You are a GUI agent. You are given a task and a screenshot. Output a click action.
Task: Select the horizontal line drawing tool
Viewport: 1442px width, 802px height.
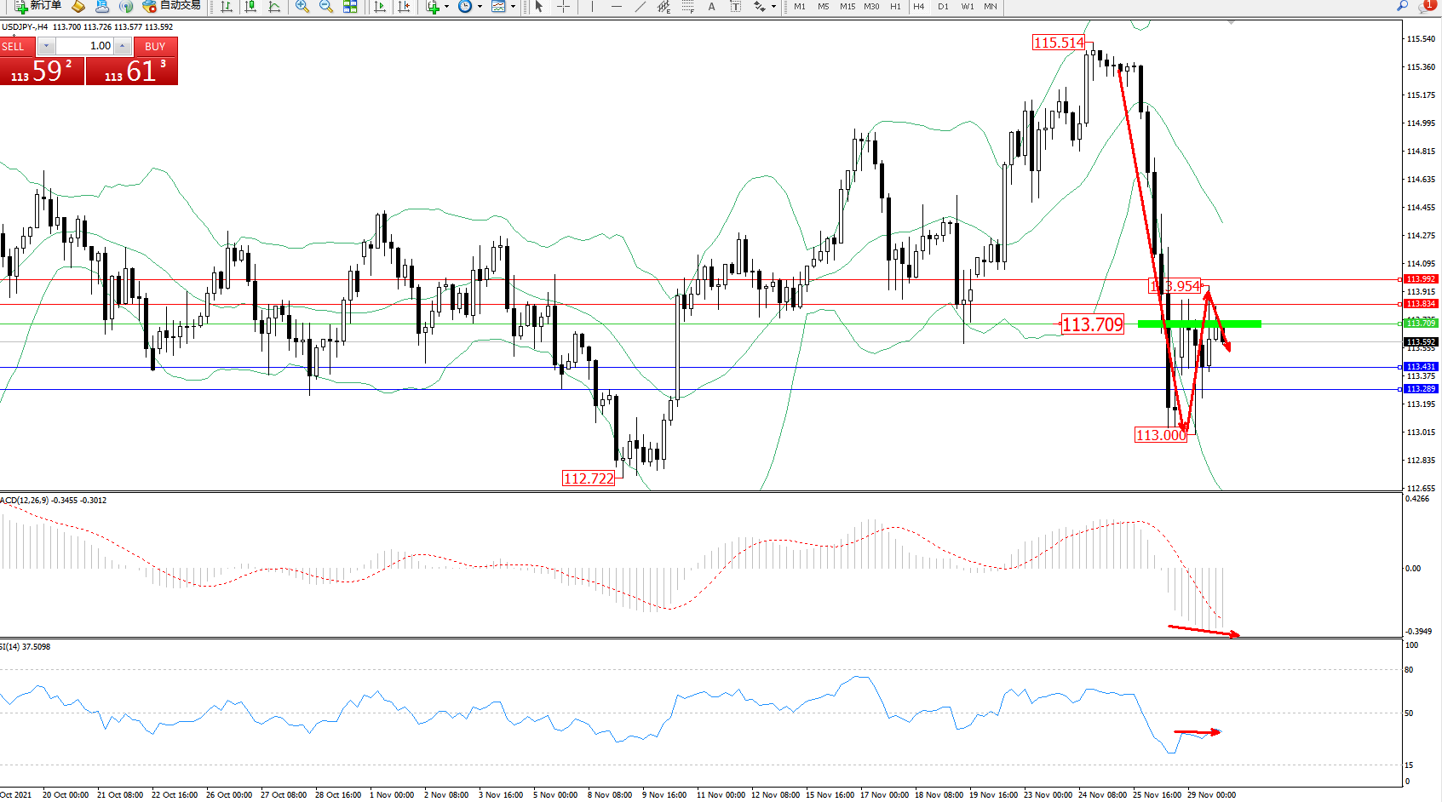(x=617, y=7)
